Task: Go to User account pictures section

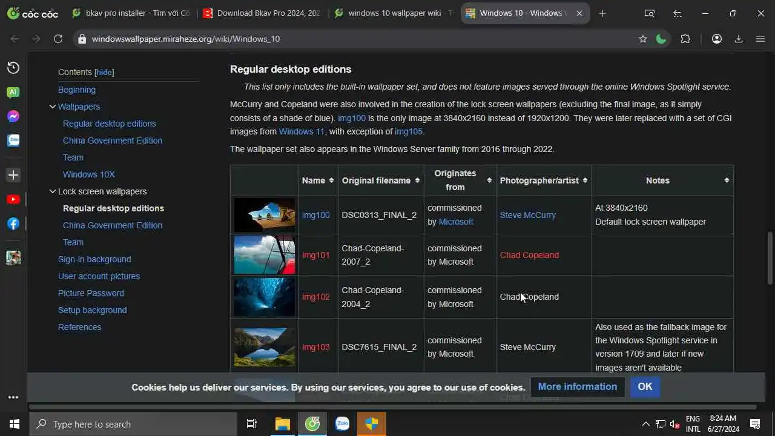Action: (x=99, y=276)
